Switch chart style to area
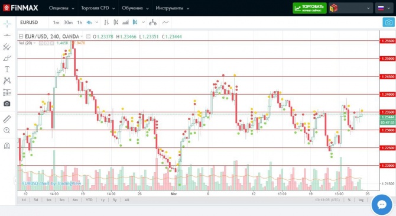Viewport: 396px width, 216px height. [125, 22]
